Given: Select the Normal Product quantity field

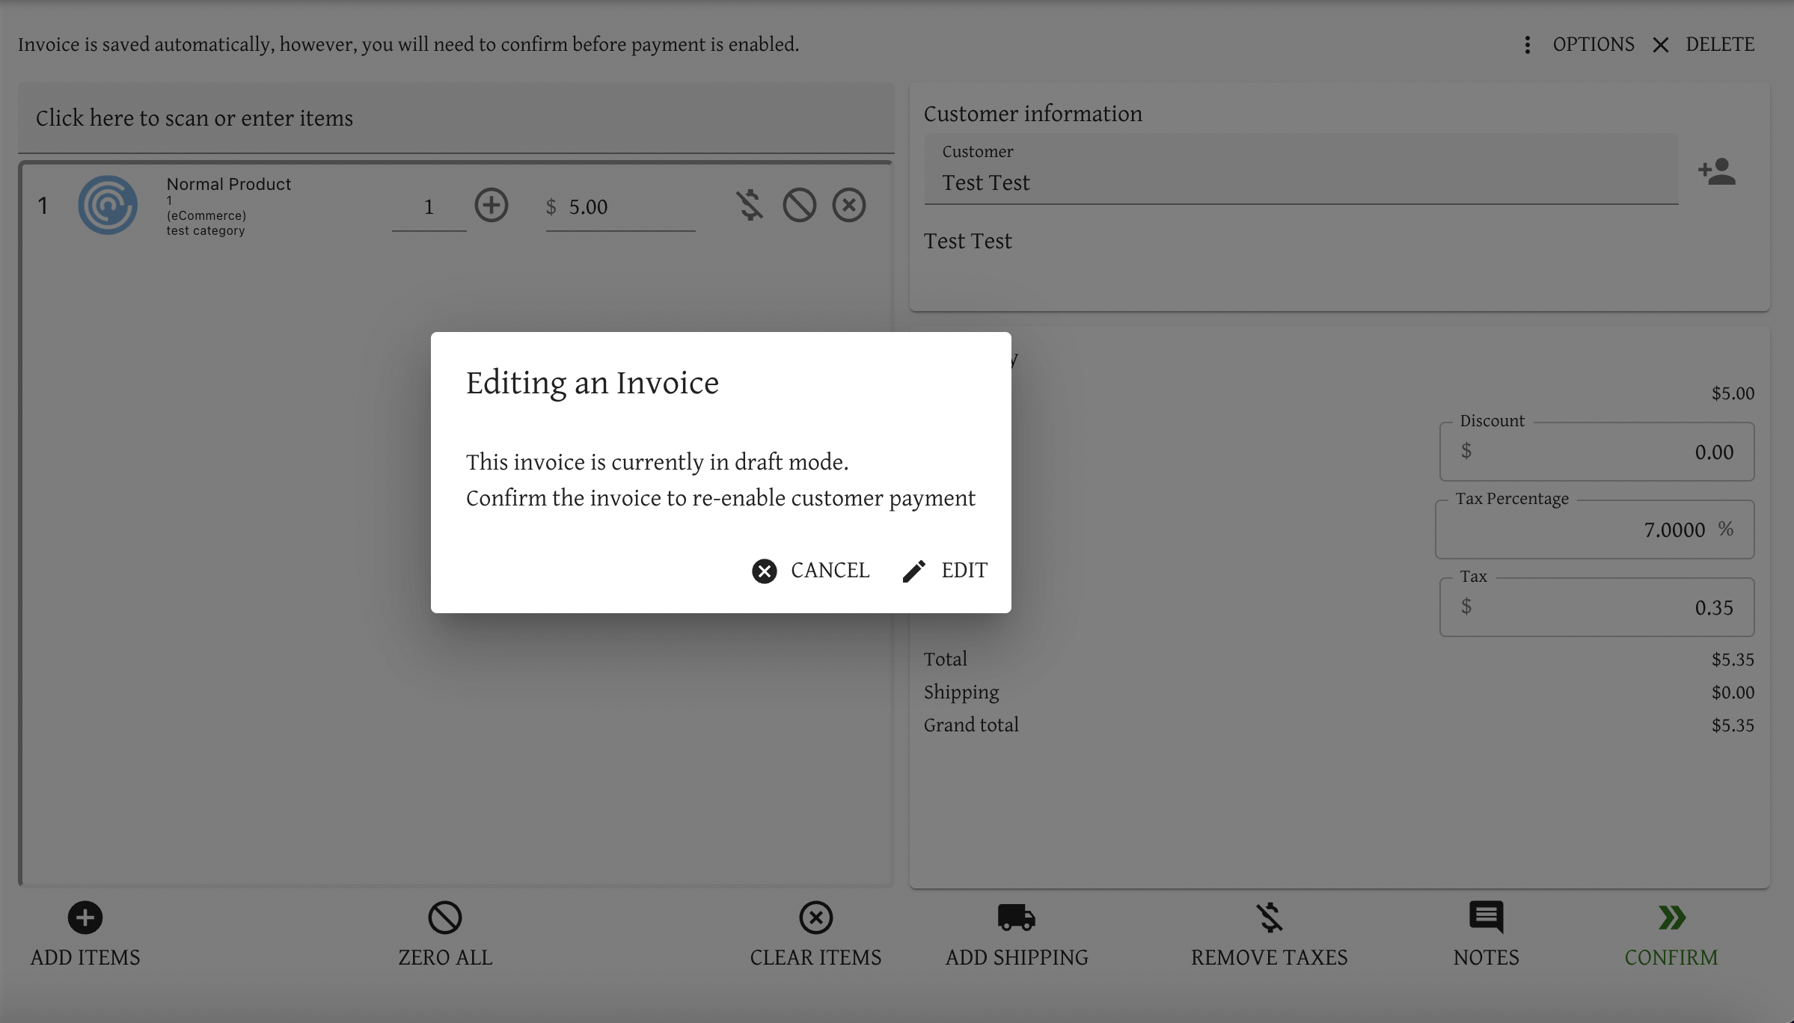Looking at the screenshot, I should point(429,207).
